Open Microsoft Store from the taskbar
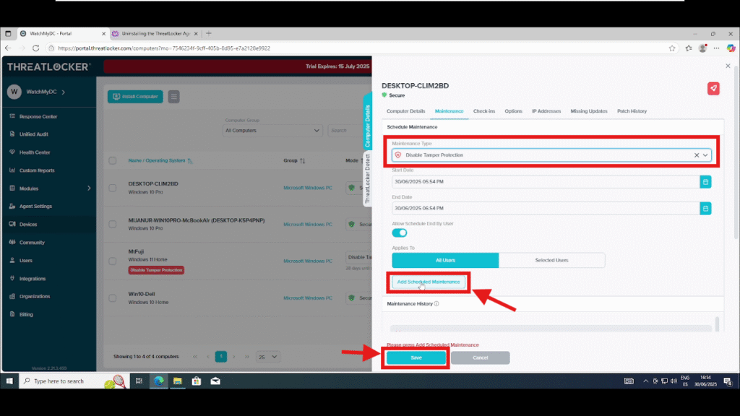Viewport: 740px width, 416px height. 197,381
